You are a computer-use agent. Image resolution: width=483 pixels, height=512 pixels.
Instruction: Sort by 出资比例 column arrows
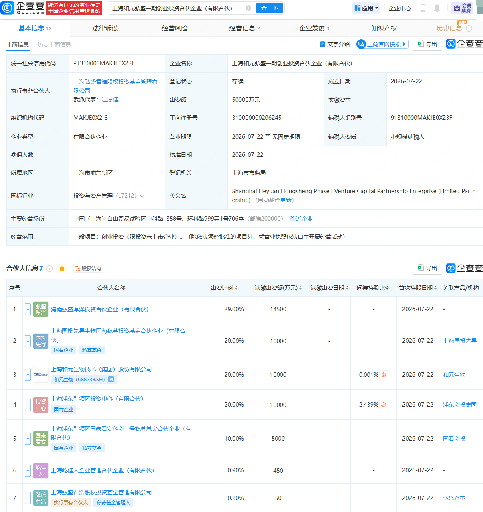[x=236, y=288]
